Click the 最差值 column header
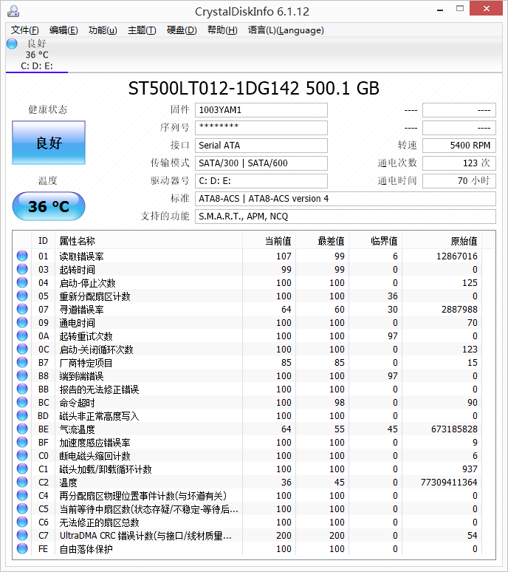Screen dimensions: 508x572 tap(322, 241)
